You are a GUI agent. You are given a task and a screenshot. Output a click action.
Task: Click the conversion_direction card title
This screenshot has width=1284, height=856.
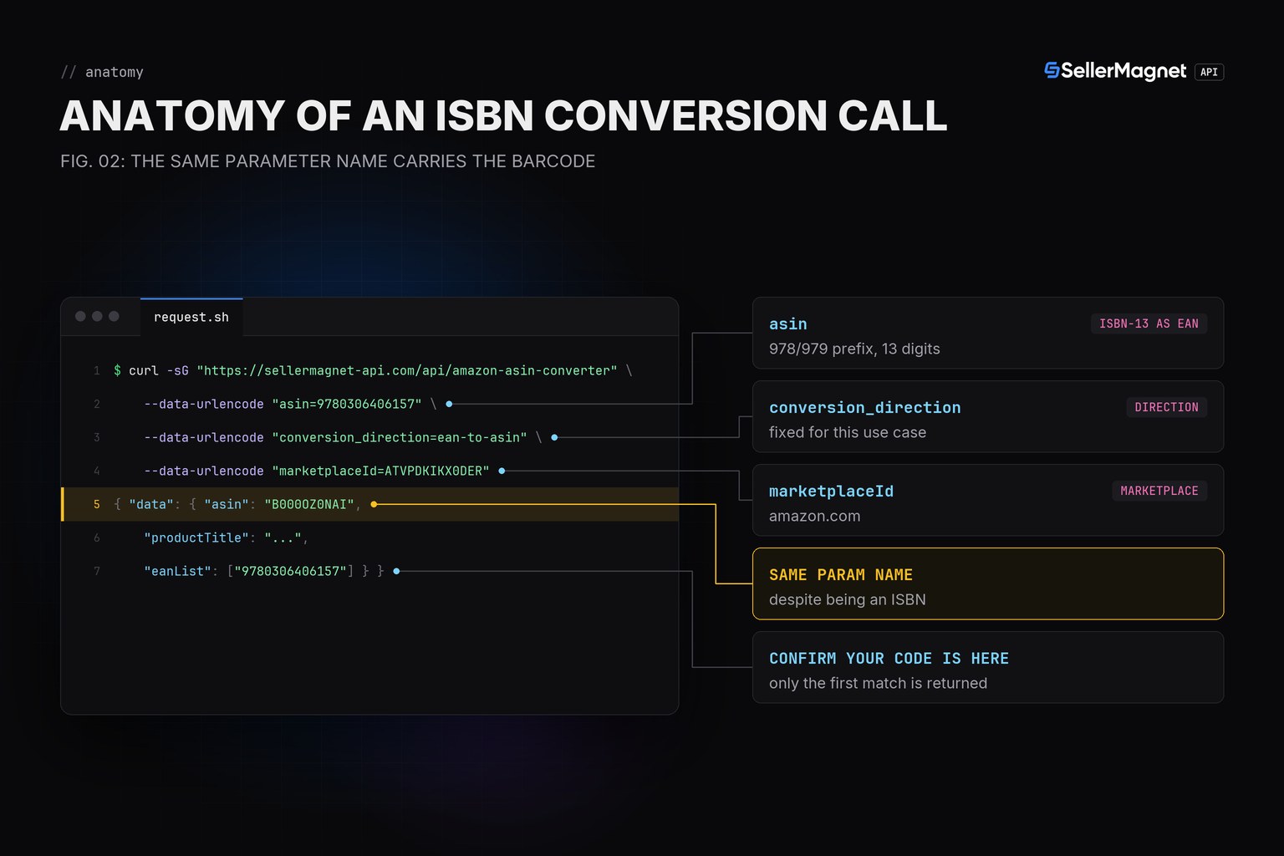[865, 407]
